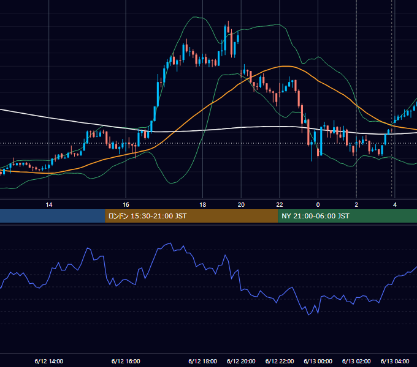
Task: Click the 6/13 02:00 date label
Action: 356,361
